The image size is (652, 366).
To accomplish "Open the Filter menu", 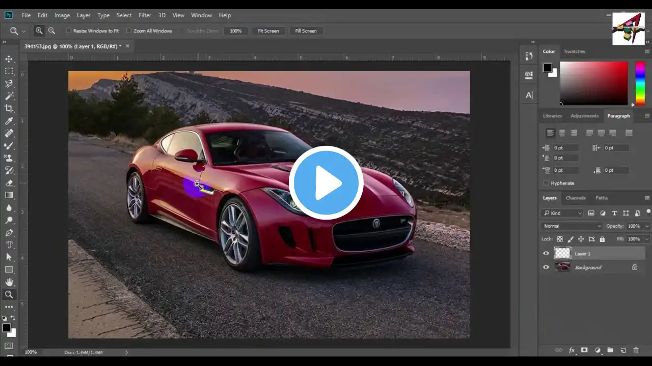I will 145,15.
